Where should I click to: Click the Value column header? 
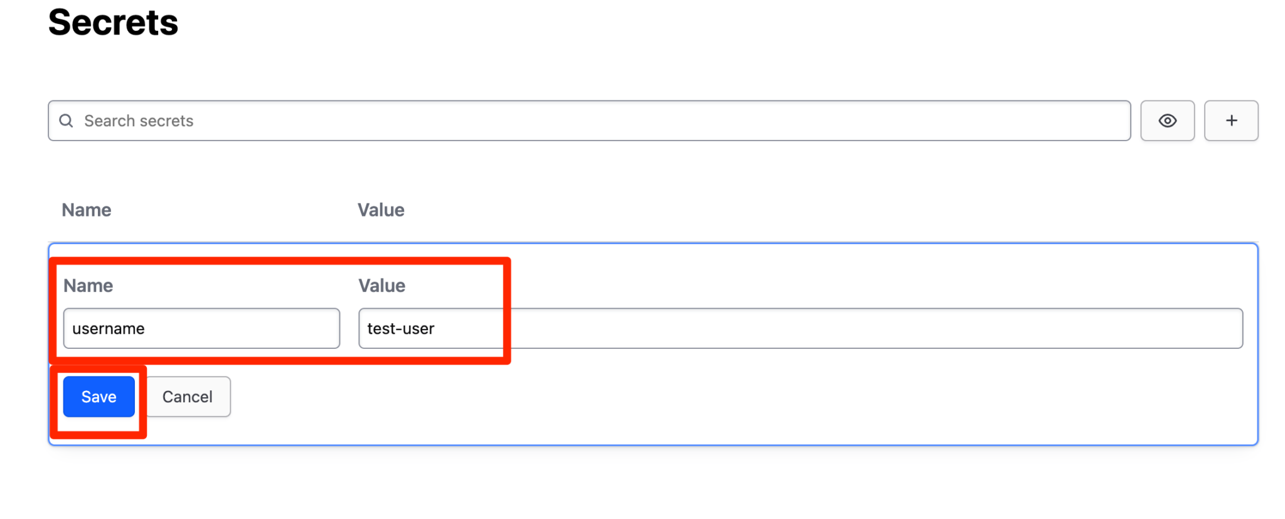380,210
